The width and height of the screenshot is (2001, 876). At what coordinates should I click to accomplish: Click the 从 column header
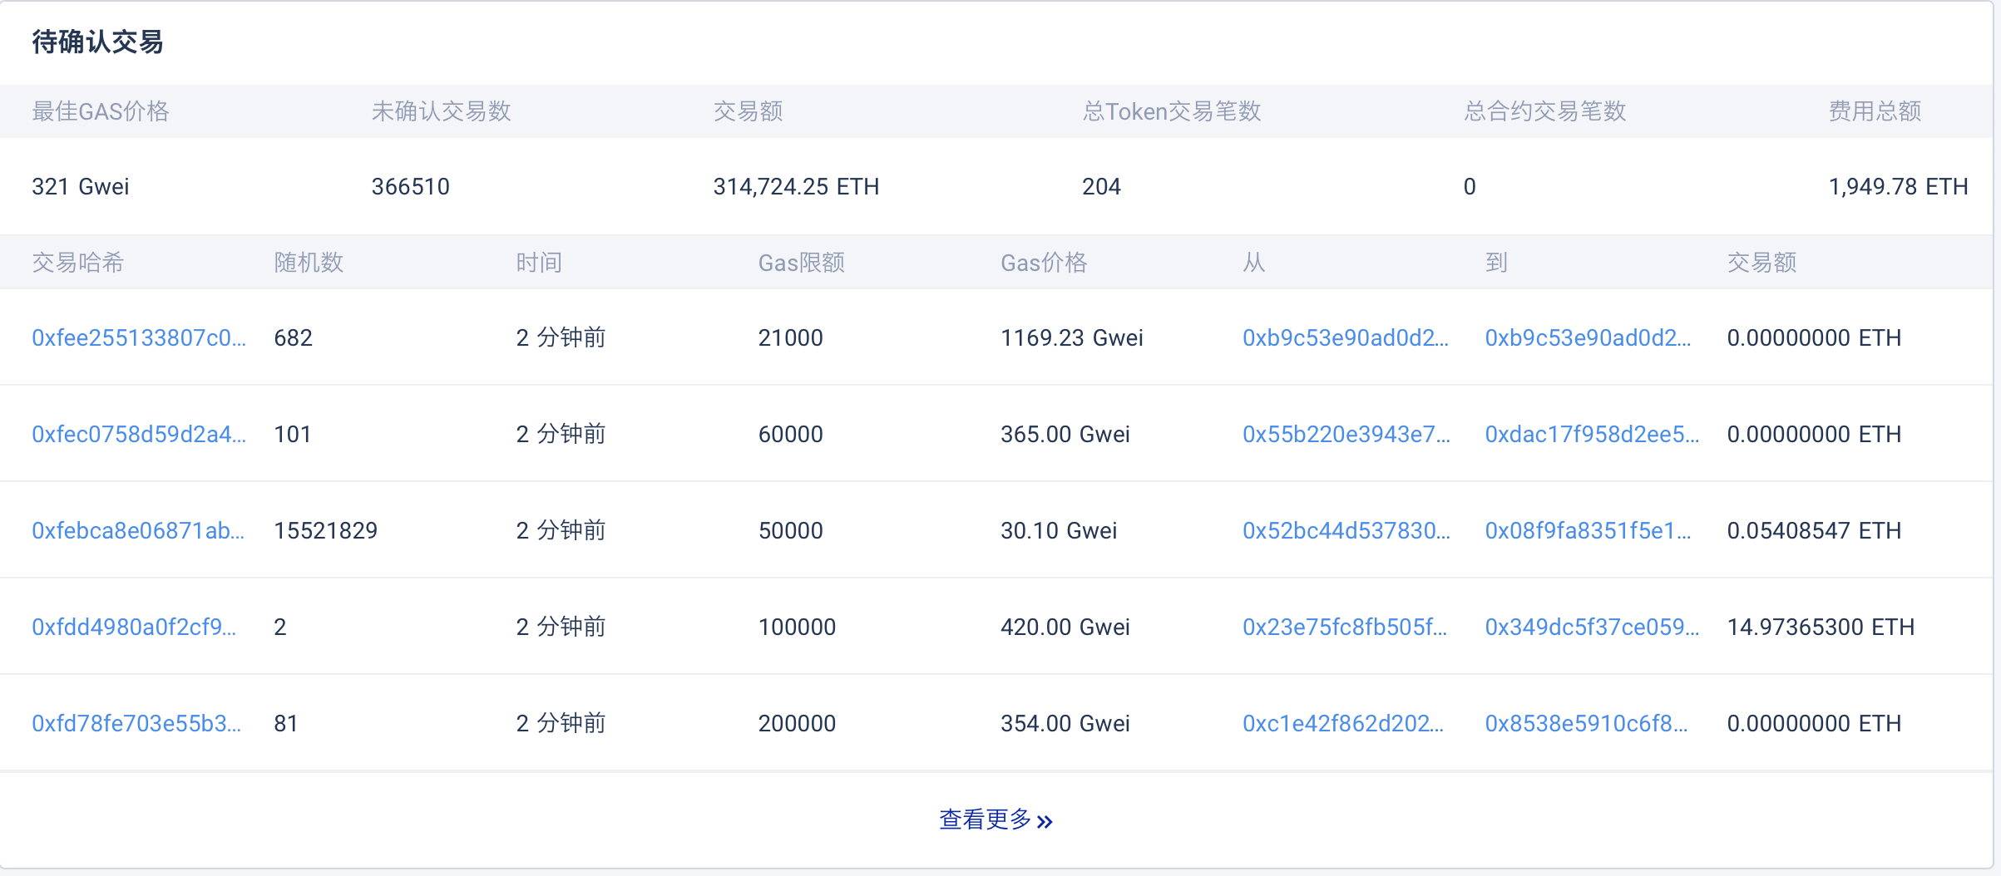pos(1254,263)
